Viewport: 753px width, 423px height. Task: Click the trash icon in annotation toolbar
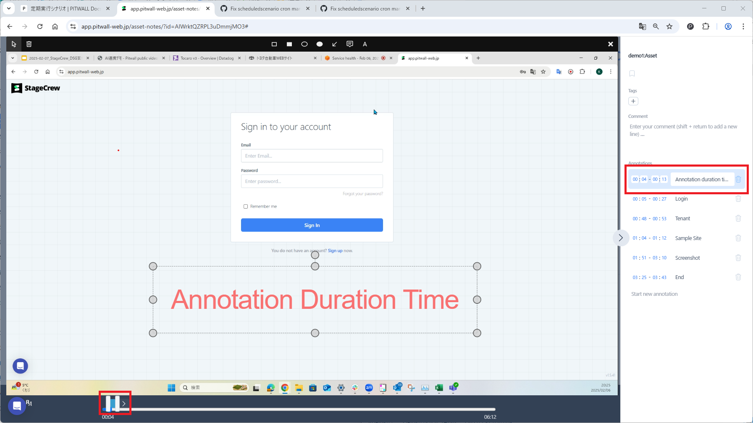[29, 44]
